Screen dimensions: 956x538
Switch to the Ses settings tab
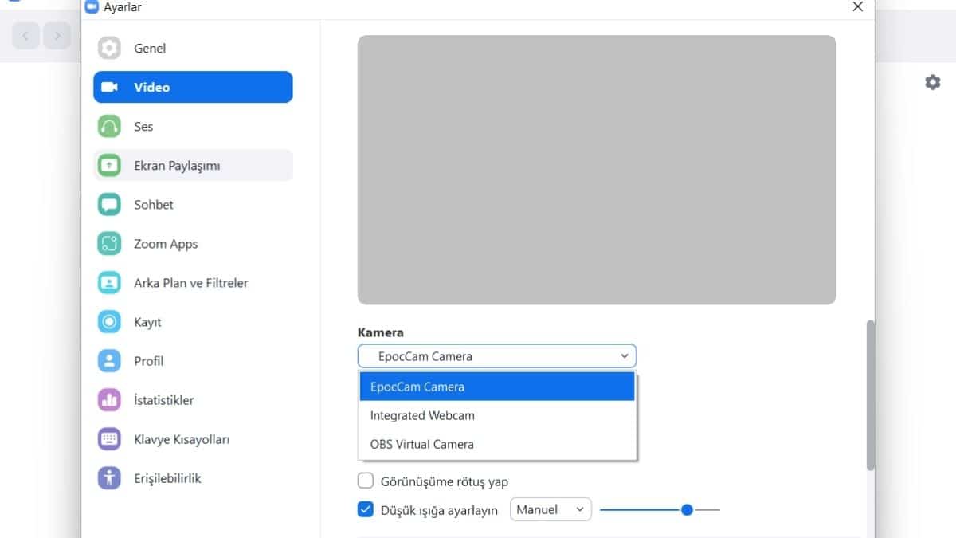(193, 126)
